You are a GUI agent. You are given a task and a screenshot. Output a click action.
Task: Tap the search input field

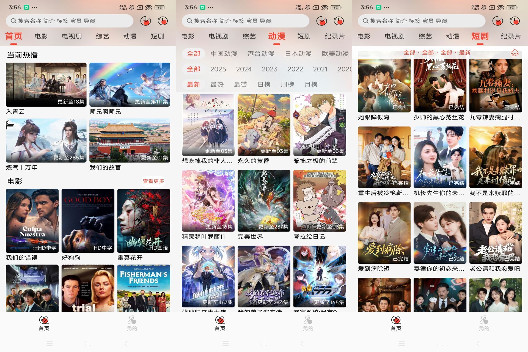pos(69,21)
